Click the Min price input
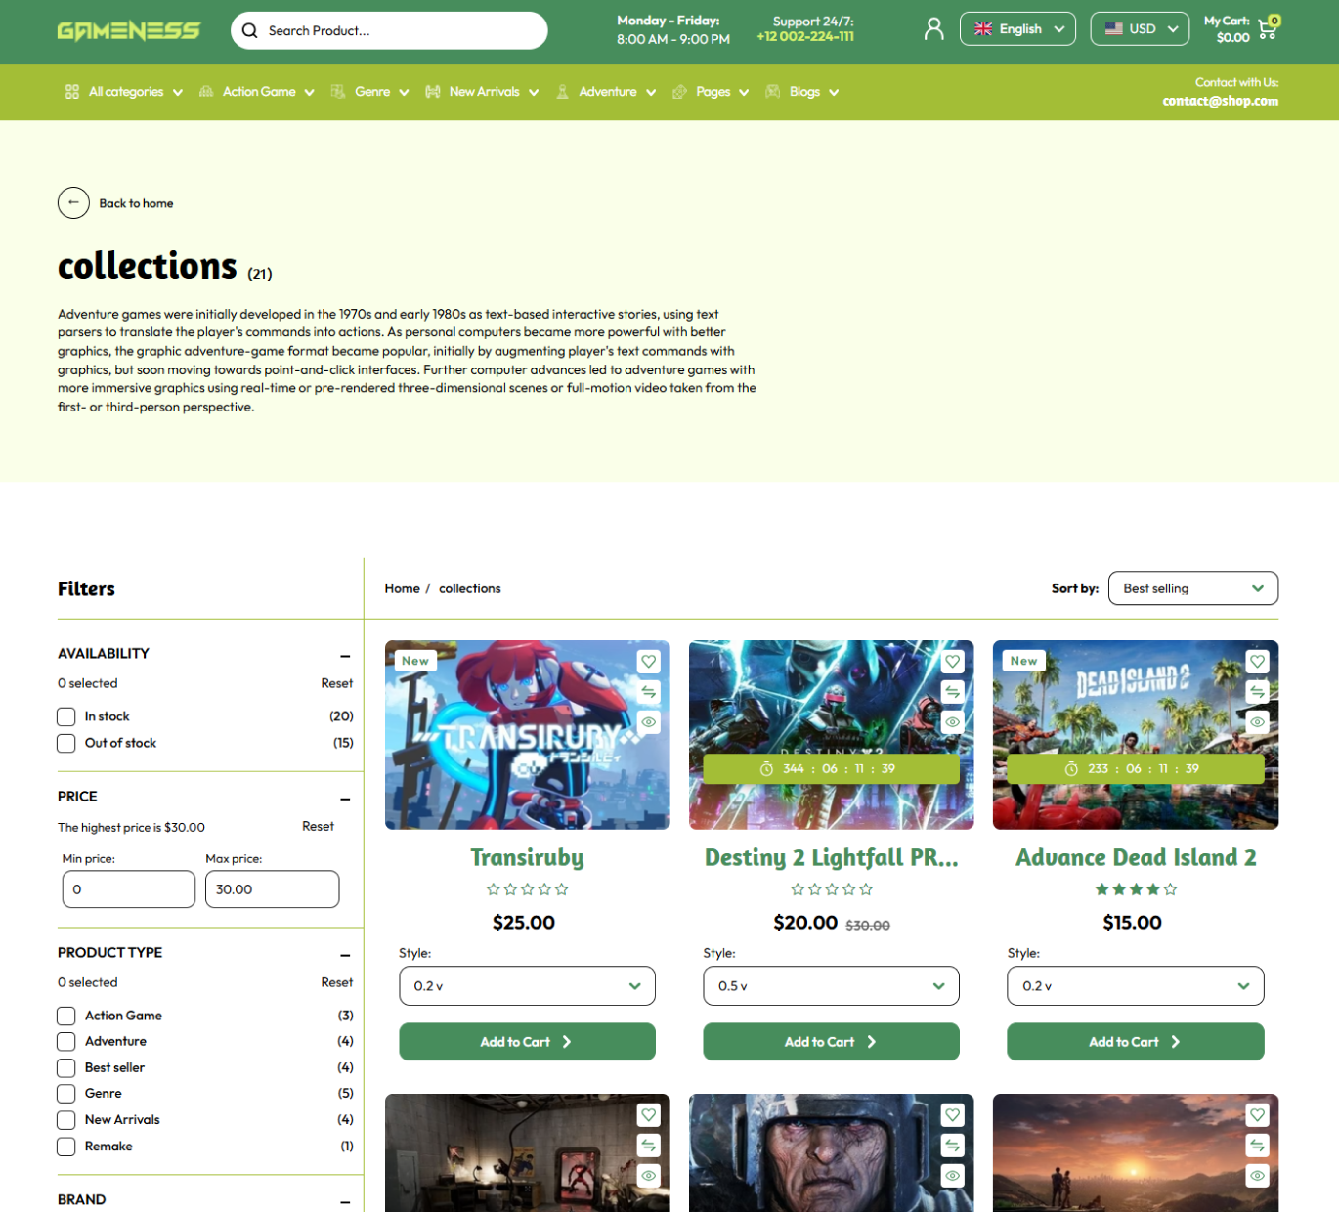This screenshot has width=1339, height=1212. coord(129,889)
